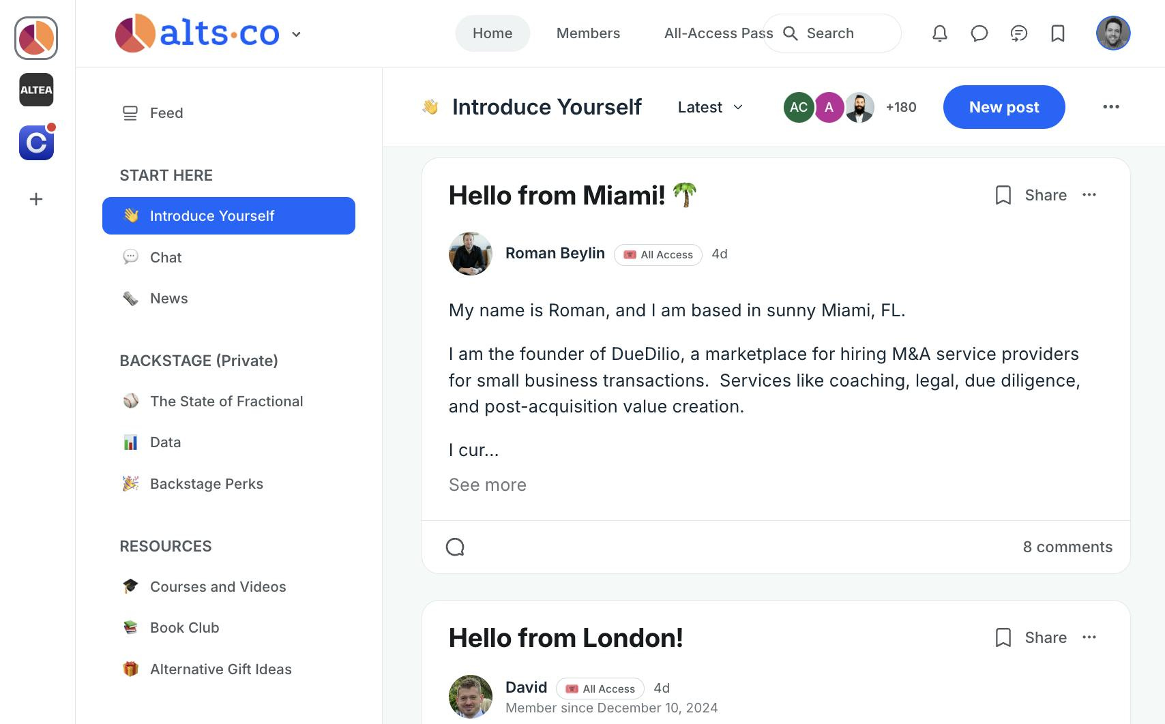Open options menu on Roman's post
Viewport: 1165px width, 724px height.
point(1090,195)
